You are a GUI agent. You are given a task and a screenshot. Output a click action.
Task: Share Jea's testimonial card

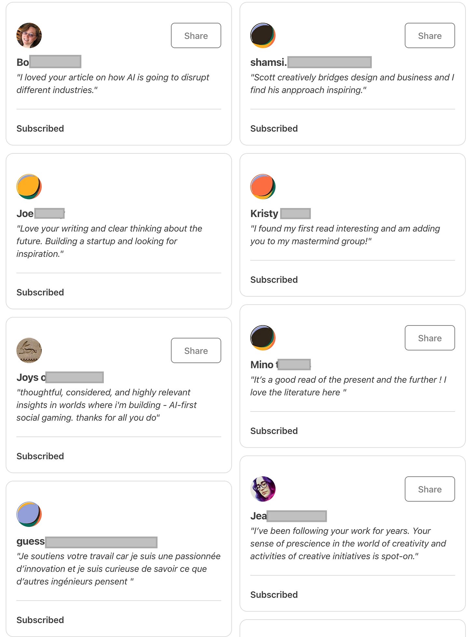pyautogui.click(x=430, y=489)
